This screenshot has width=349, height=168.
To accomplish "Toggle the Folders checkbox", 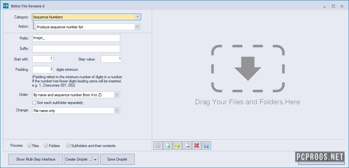I will click(46, 146).
